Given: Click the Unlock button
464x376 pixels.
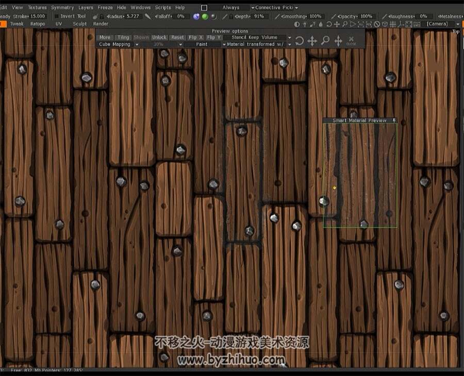Looking at the screenshot, I should (159, 37).
